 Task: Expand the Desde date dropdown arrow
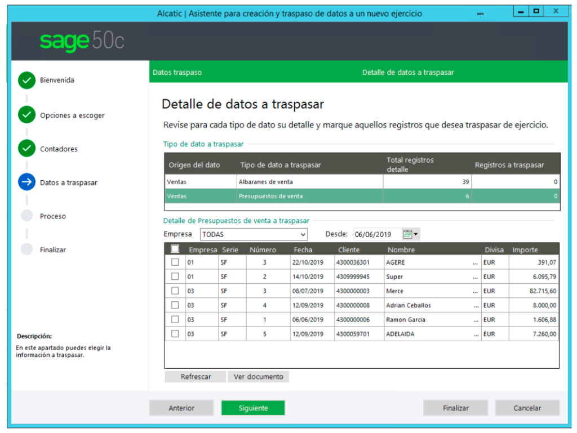416,234
